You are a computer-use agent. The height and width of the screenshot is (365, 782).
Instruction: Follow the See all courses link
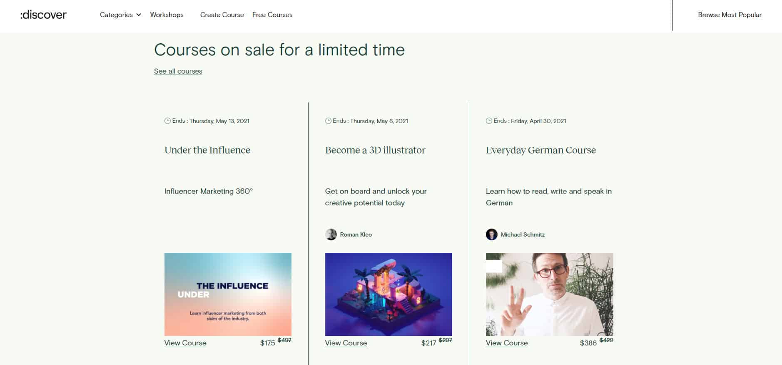tap(178, 71)
